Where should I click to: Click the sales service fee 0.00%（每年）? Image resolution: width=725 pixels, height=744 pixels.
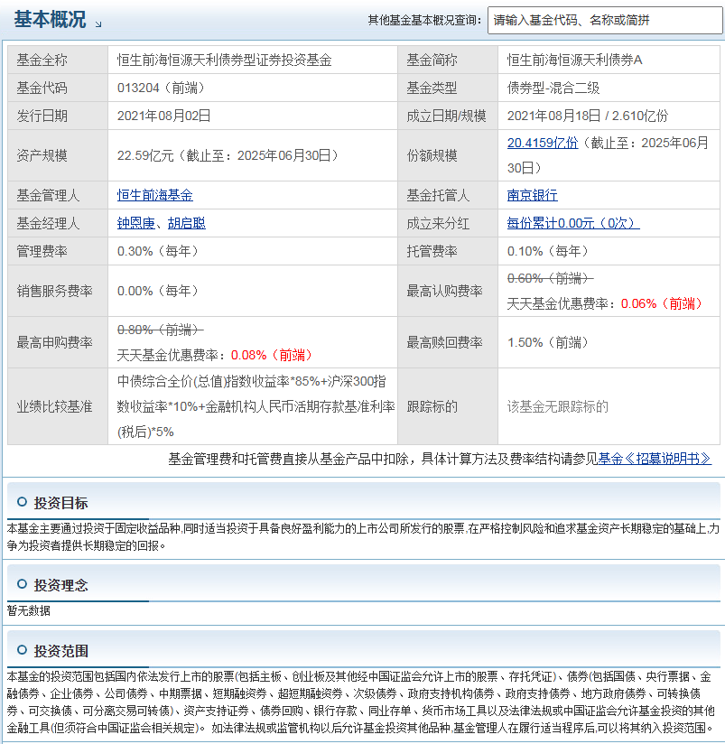pyautogui.click(x=158, y=291)
